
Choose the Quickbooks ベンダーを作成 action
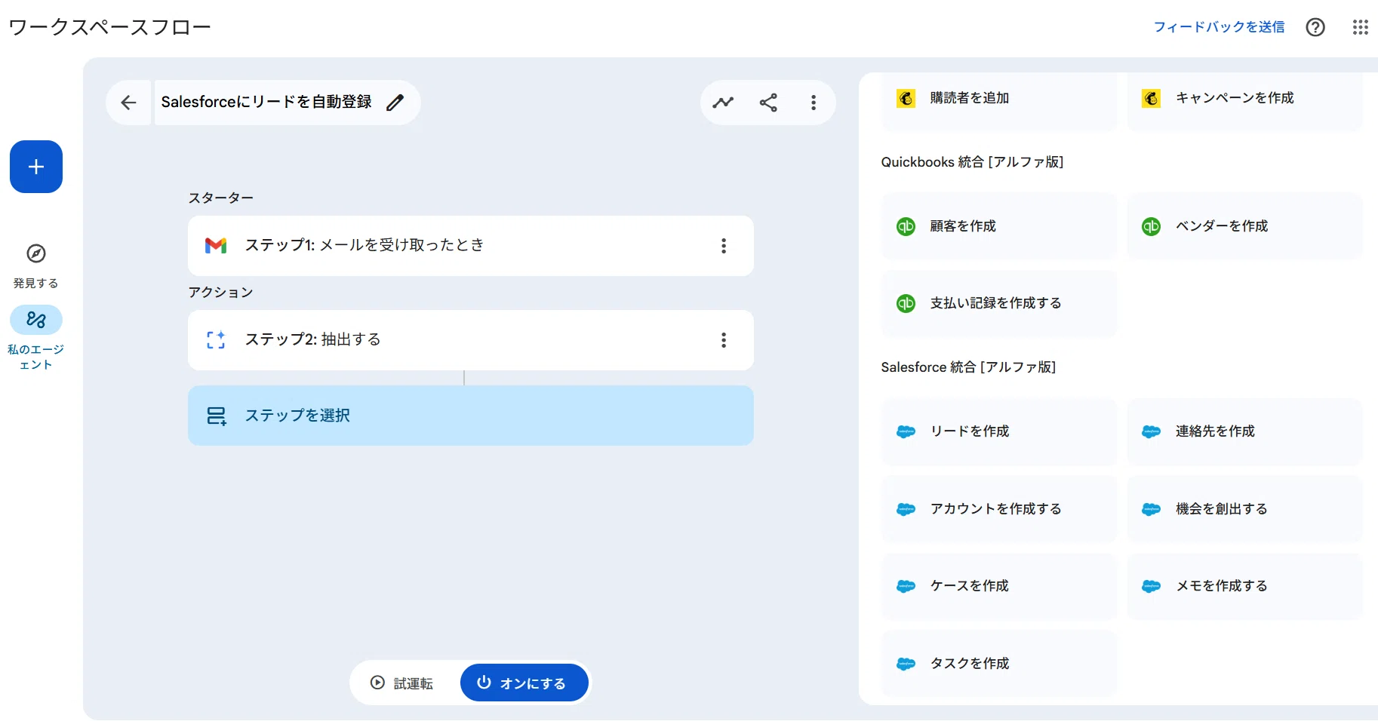pos(1245,226)
